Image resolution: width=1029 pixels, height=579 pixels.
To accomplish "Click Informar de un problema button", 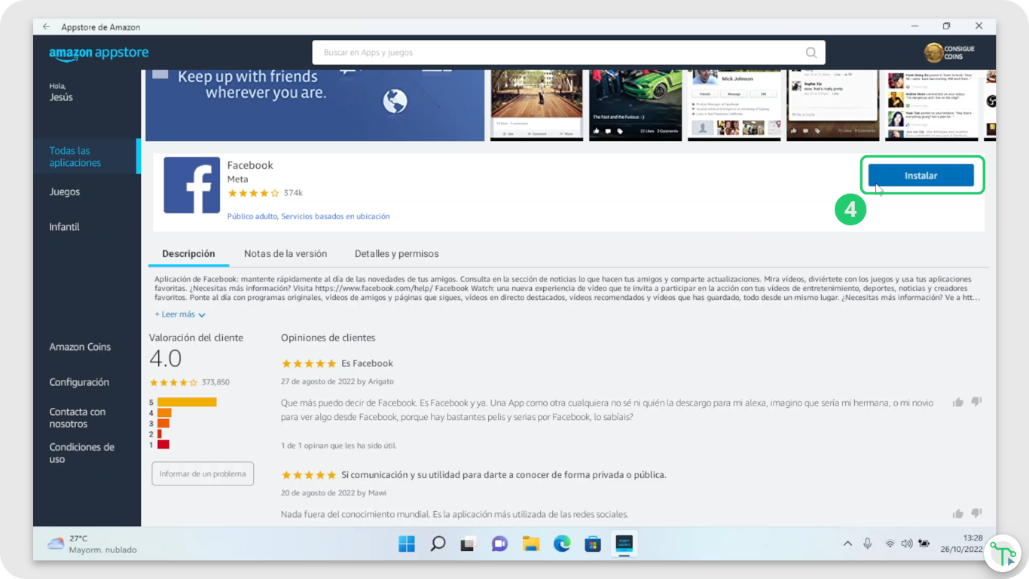I will [x=203, y=473].
